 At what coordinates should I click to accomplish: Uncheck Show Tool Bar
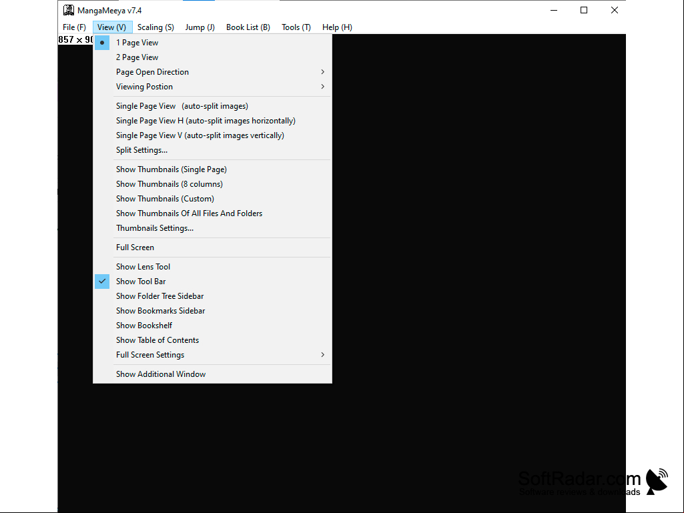(x=212, y=282)
